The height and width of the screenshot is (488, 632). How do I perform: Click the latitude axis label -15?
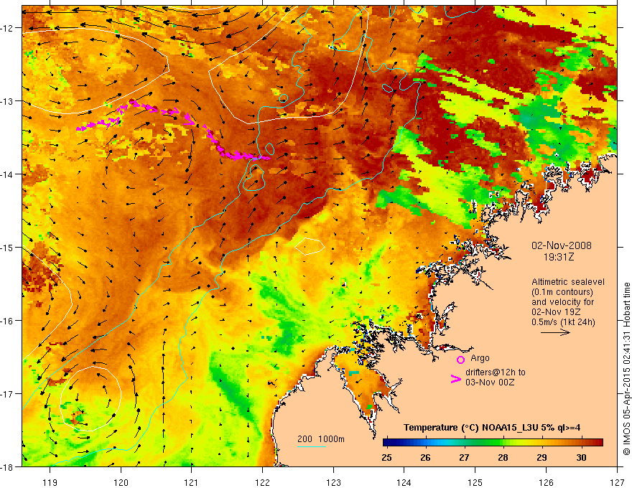pos(7,247)
